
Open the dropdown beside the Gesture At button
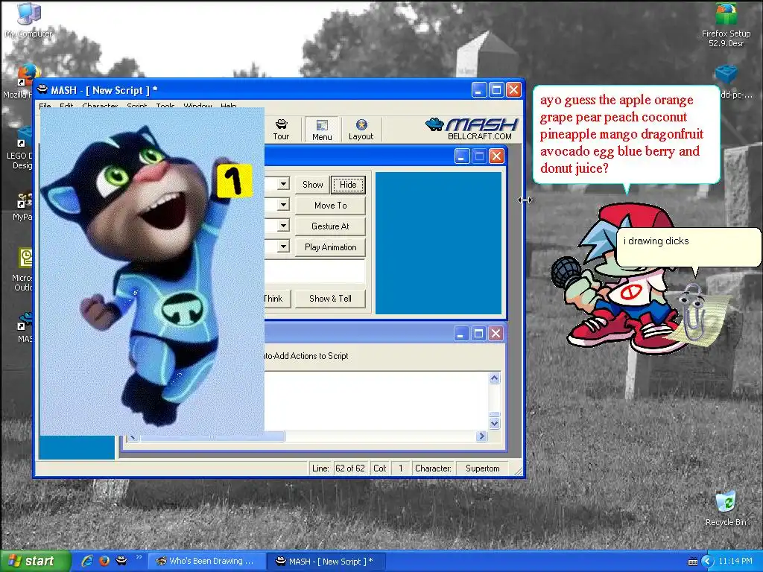pyautogui.click(x=282, y=226)
